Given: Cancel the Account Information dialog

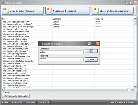Looking at the screenshot, I should pos(91,60).
